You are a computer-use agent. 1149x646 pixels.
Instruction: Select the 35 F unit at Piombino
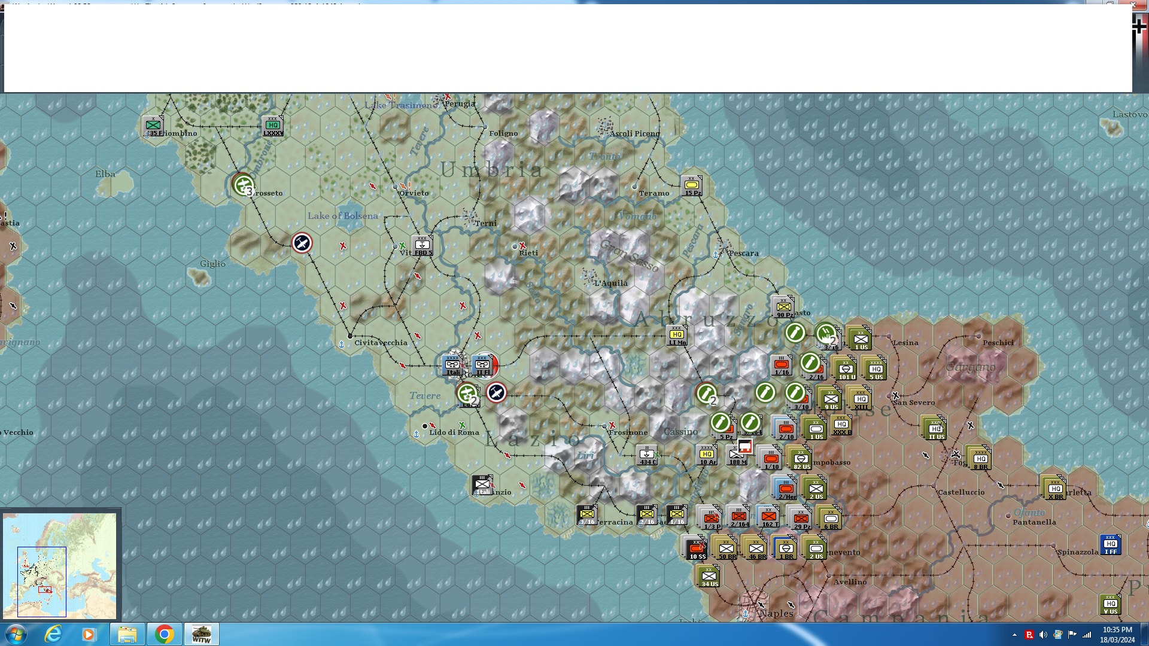pos(153,126)
